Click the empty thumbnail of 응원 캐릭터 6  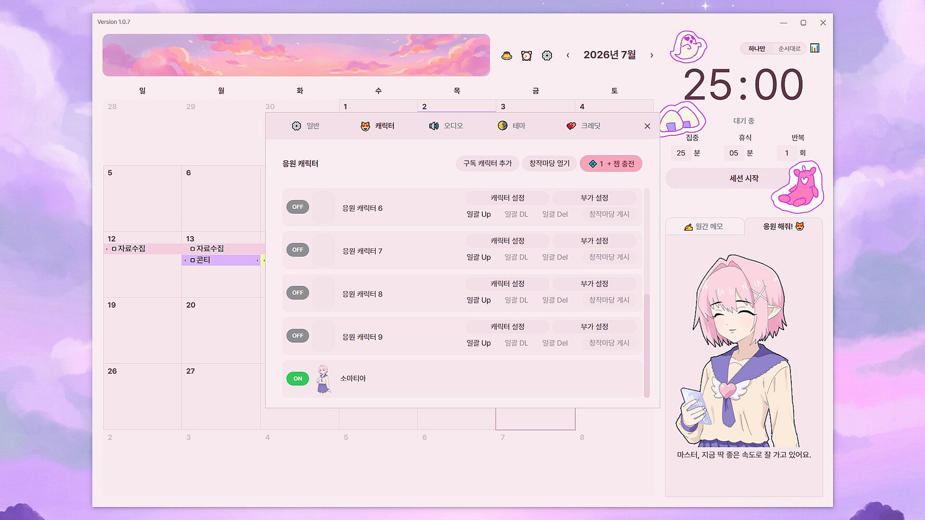point(323,207)
